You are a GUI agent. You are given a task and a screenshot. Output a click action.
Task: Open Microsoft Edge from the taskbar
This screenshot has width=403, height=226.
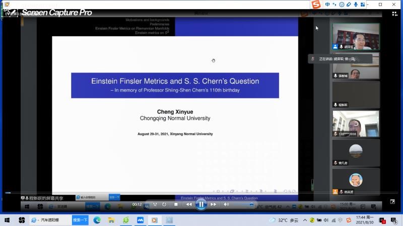pos(97,220)
